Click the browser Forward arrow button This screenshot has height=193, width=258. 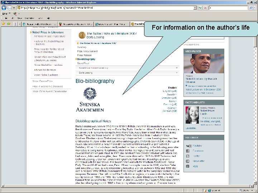[10, 8]
